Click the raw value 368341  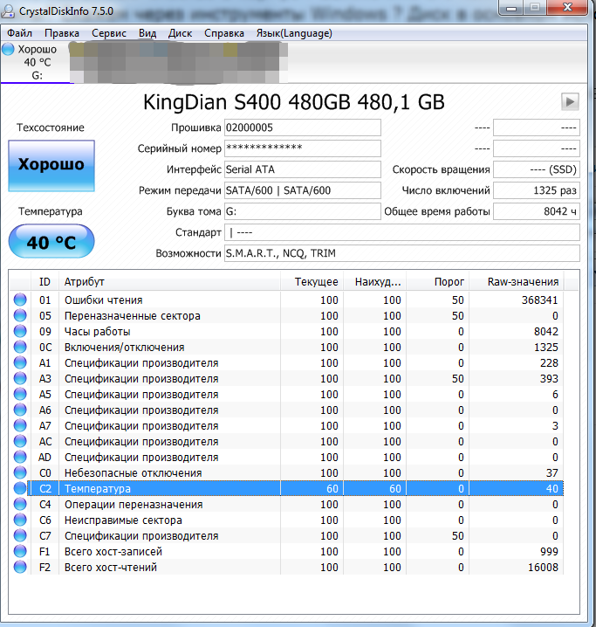coord(539,300)
